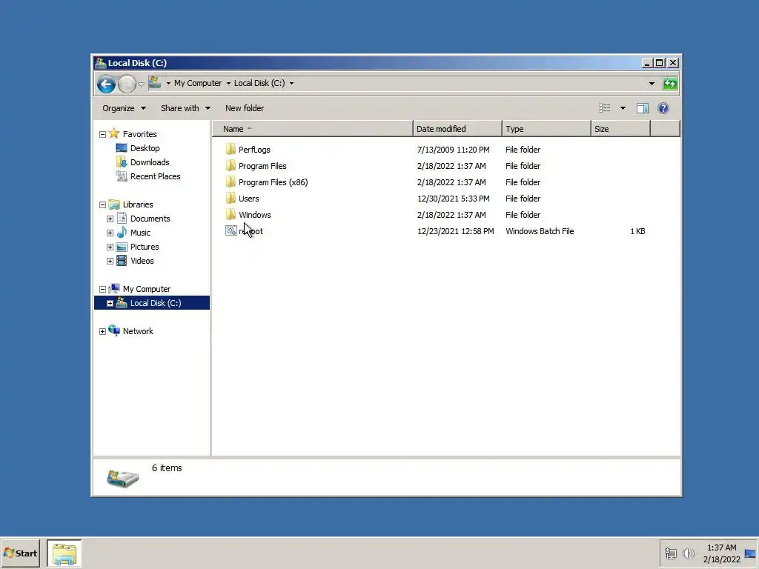Viewport: 759px width, 569px height.
Task: Select the PerfLogs folder name
Action: coord(254,150)
